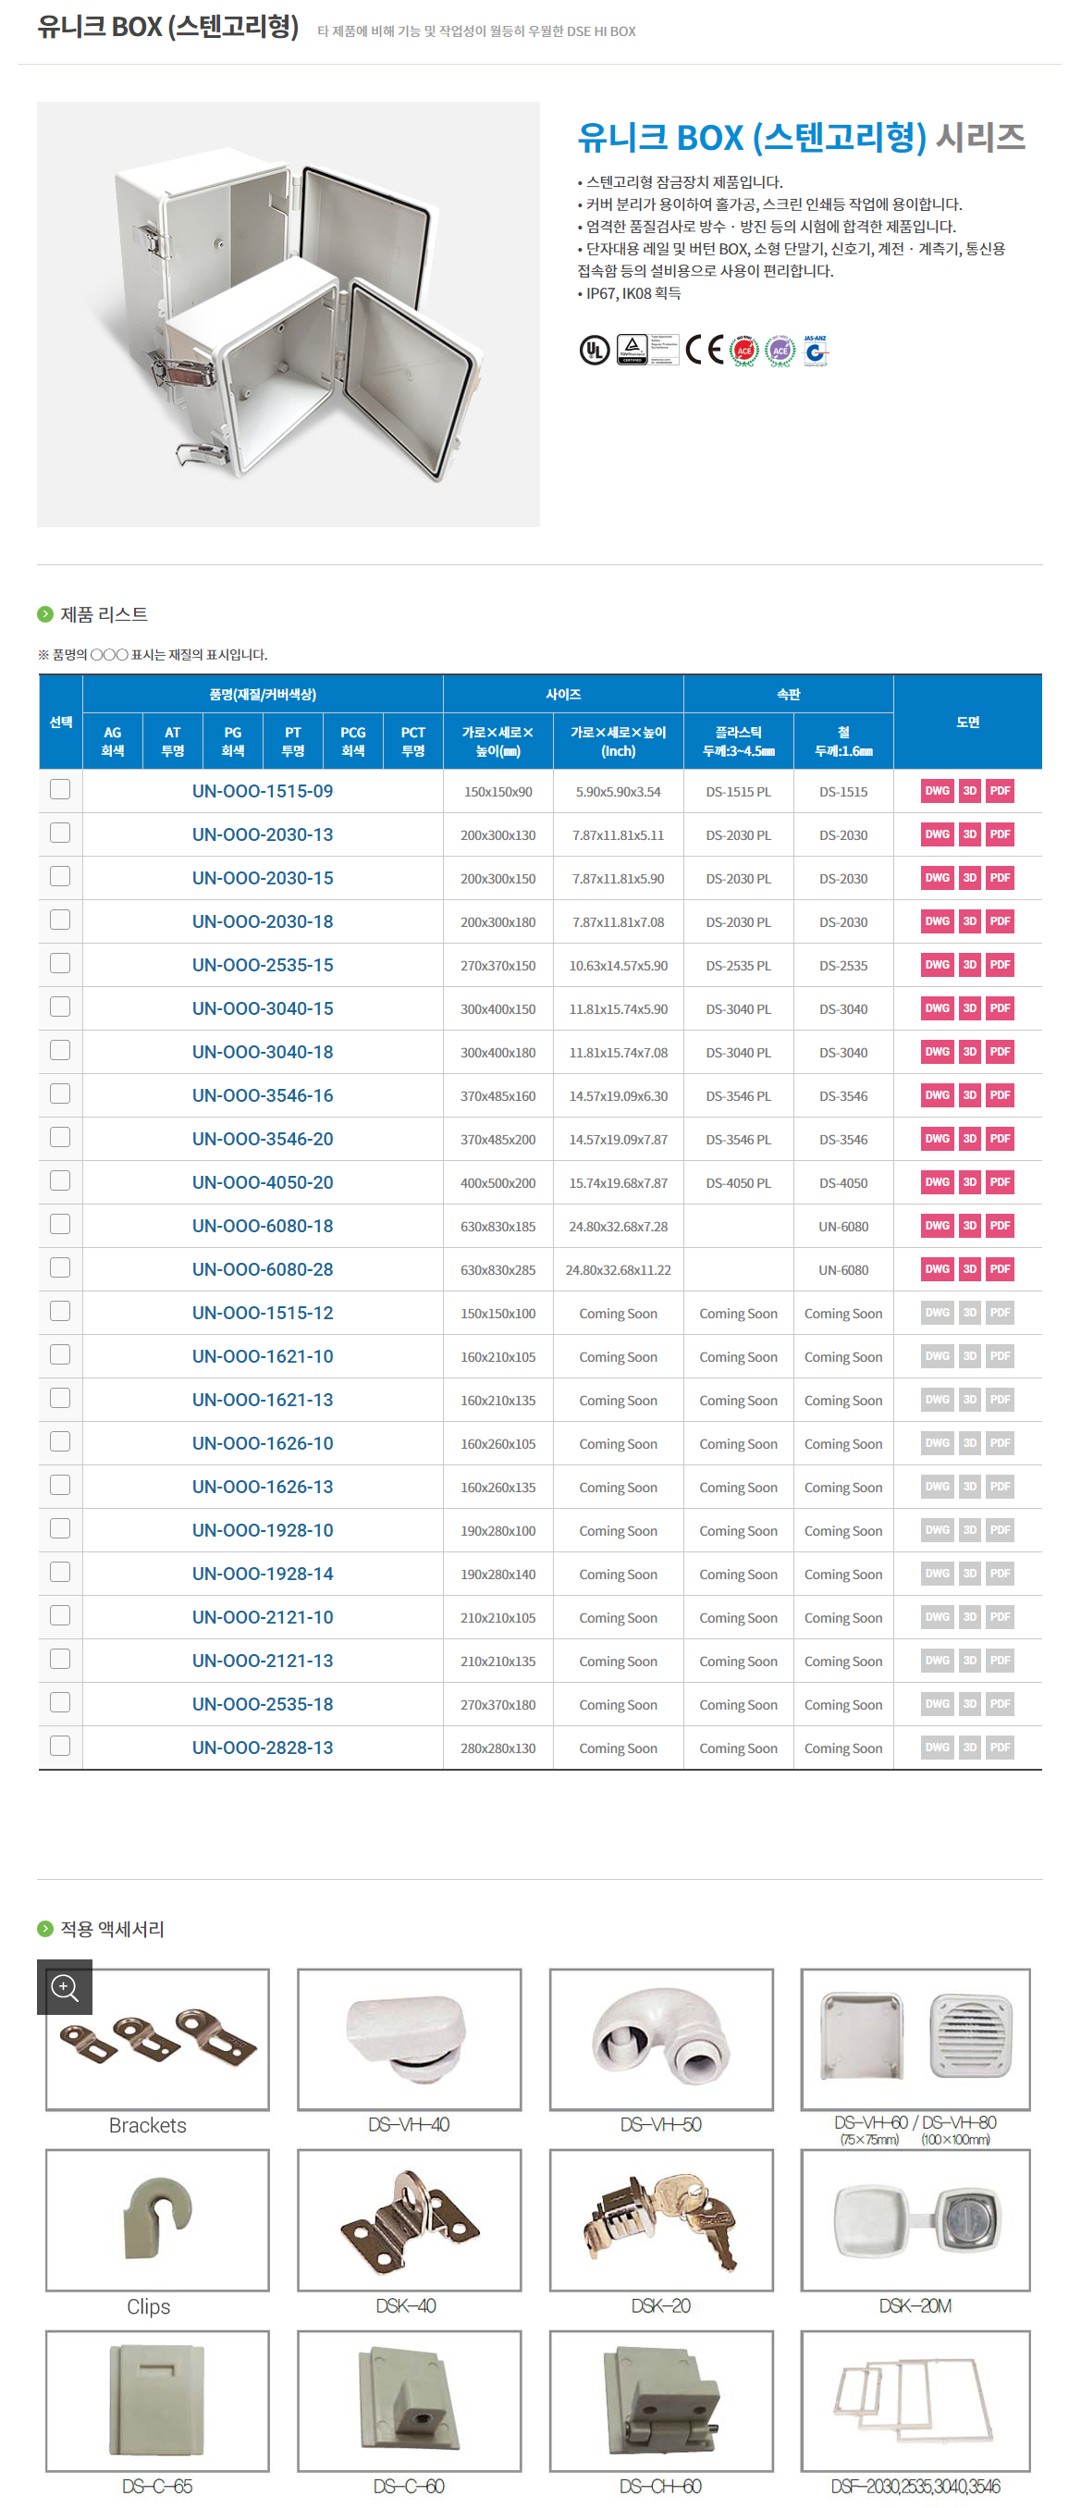Viewport: 1081px width, 2508px height.
Task: View the DSK-20M accessory image
Action: tap(915, 2221)
